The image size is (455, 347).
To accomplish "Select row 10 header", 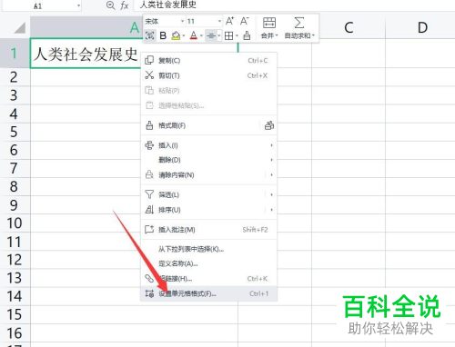I will 15,223.
